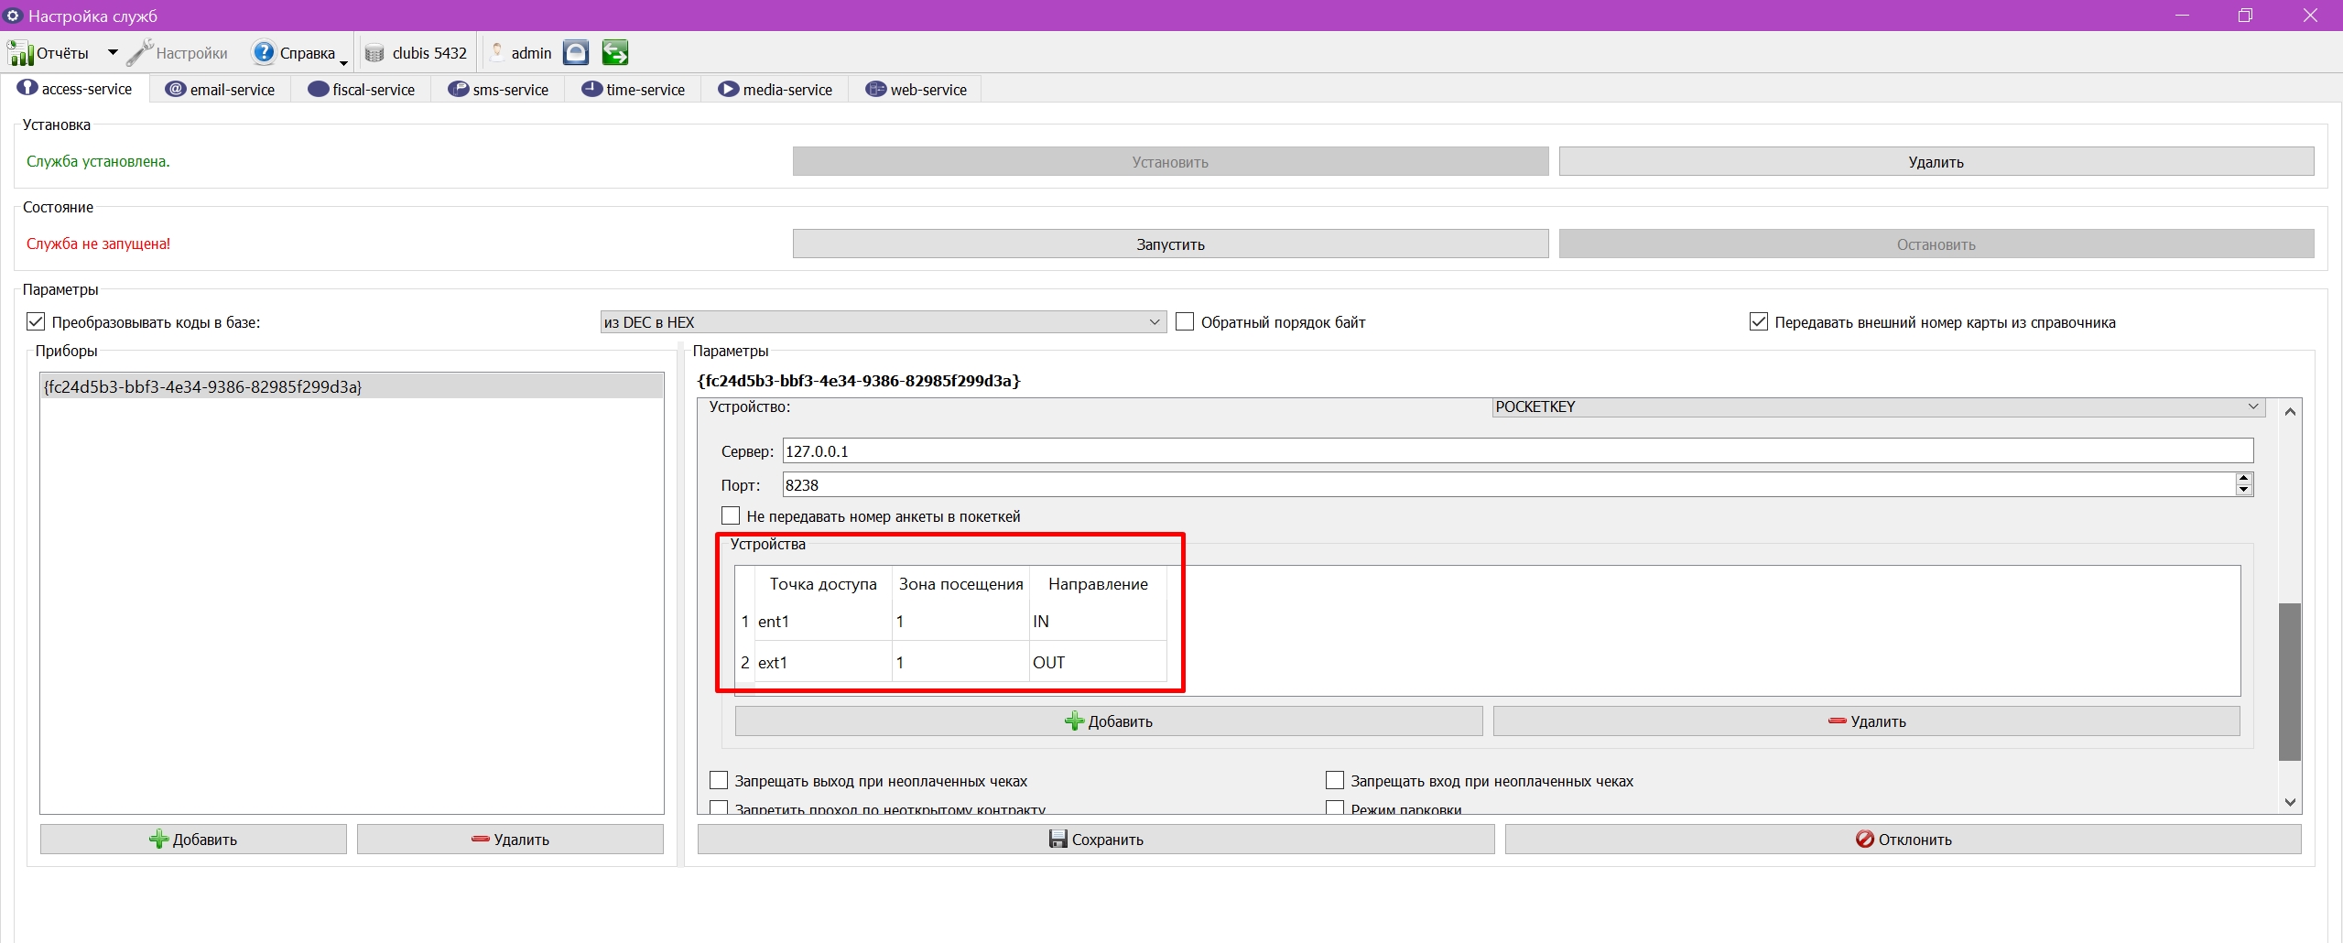Click the clubis 5432 database icon
This screenshot has height=943, width=2343.
coord(374,53)
